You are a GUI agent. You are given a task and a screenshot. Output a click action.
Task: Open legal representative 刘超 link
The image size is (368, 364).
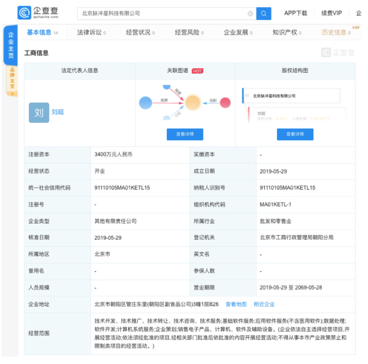point(58,112)
